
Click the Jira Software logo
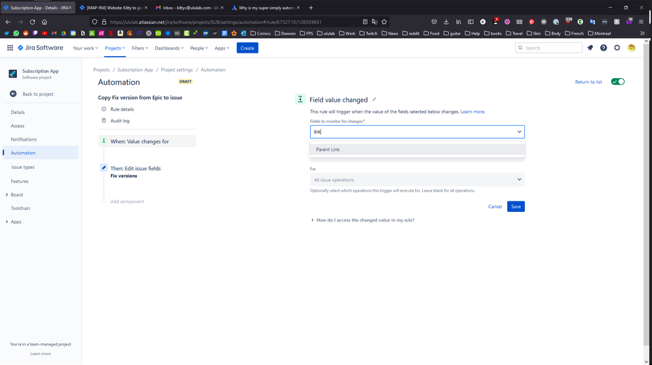[40, 48]
